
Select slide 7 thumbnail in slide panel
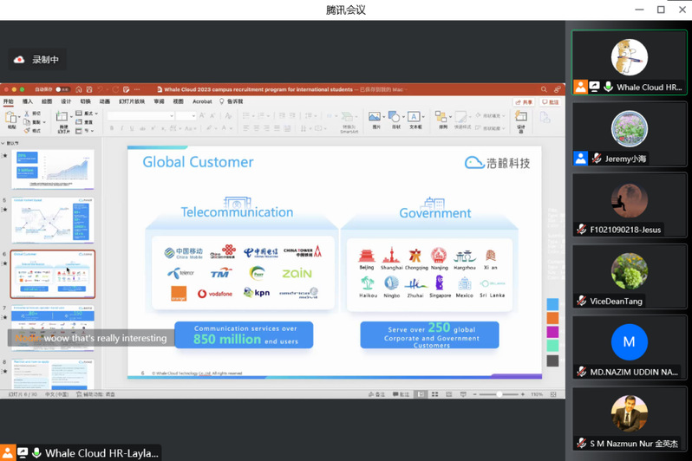[53, 328]
